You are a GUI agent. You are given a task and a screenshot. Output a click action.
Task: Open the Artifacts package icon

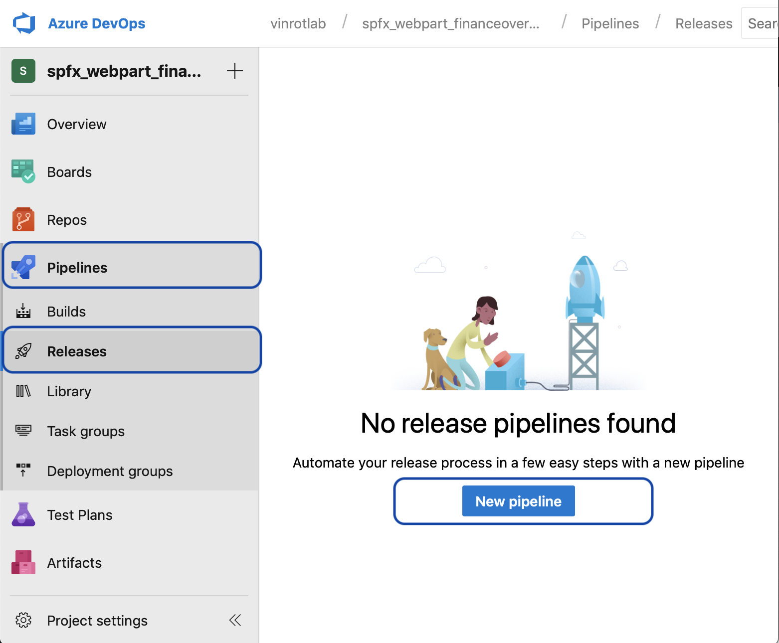coord(23,563)
